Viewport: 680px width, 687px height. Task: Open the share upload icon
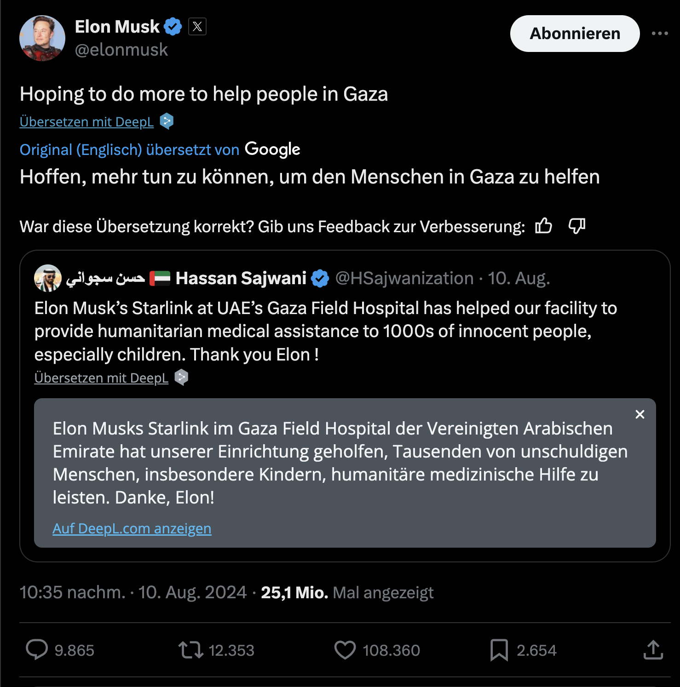[x=653, y=650]
